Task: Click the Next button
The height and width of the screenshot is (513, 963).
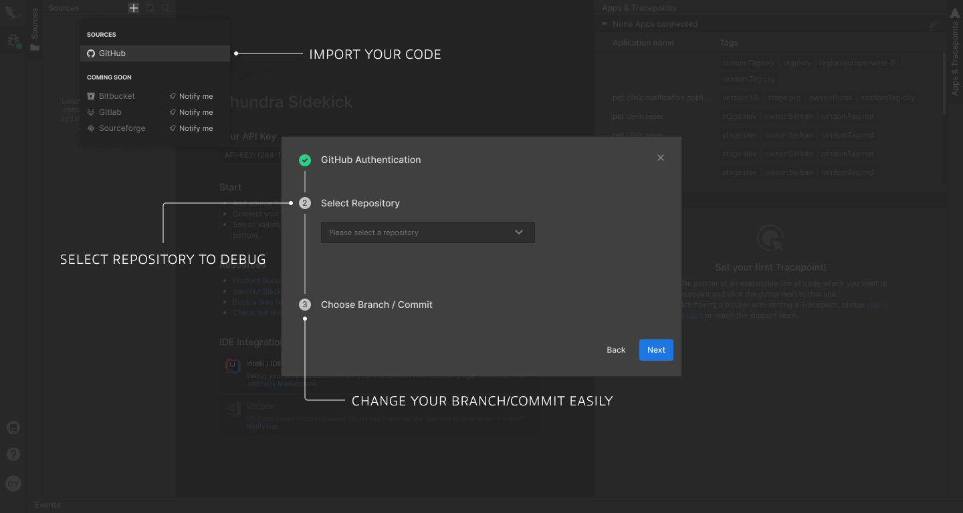Action: pyautogui.click(x=656, y=350)
